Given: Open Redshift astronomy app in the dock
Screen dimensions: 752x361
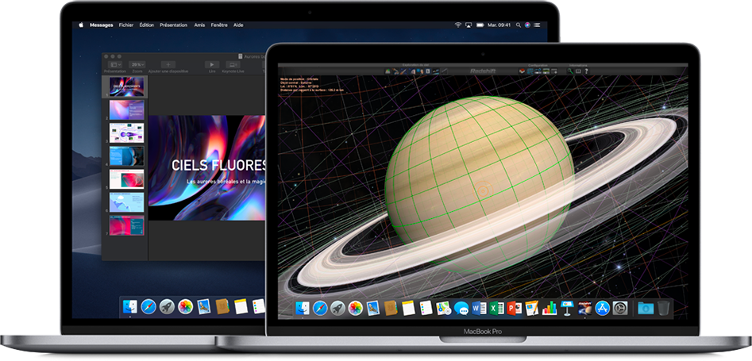Looking at the screenshot, I should click(x=584, y=308).
